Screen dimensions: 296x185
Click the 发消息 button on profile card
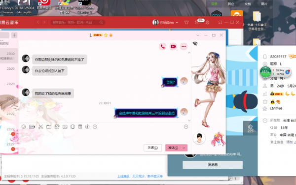pyautogui.click(x=213, y=165)
